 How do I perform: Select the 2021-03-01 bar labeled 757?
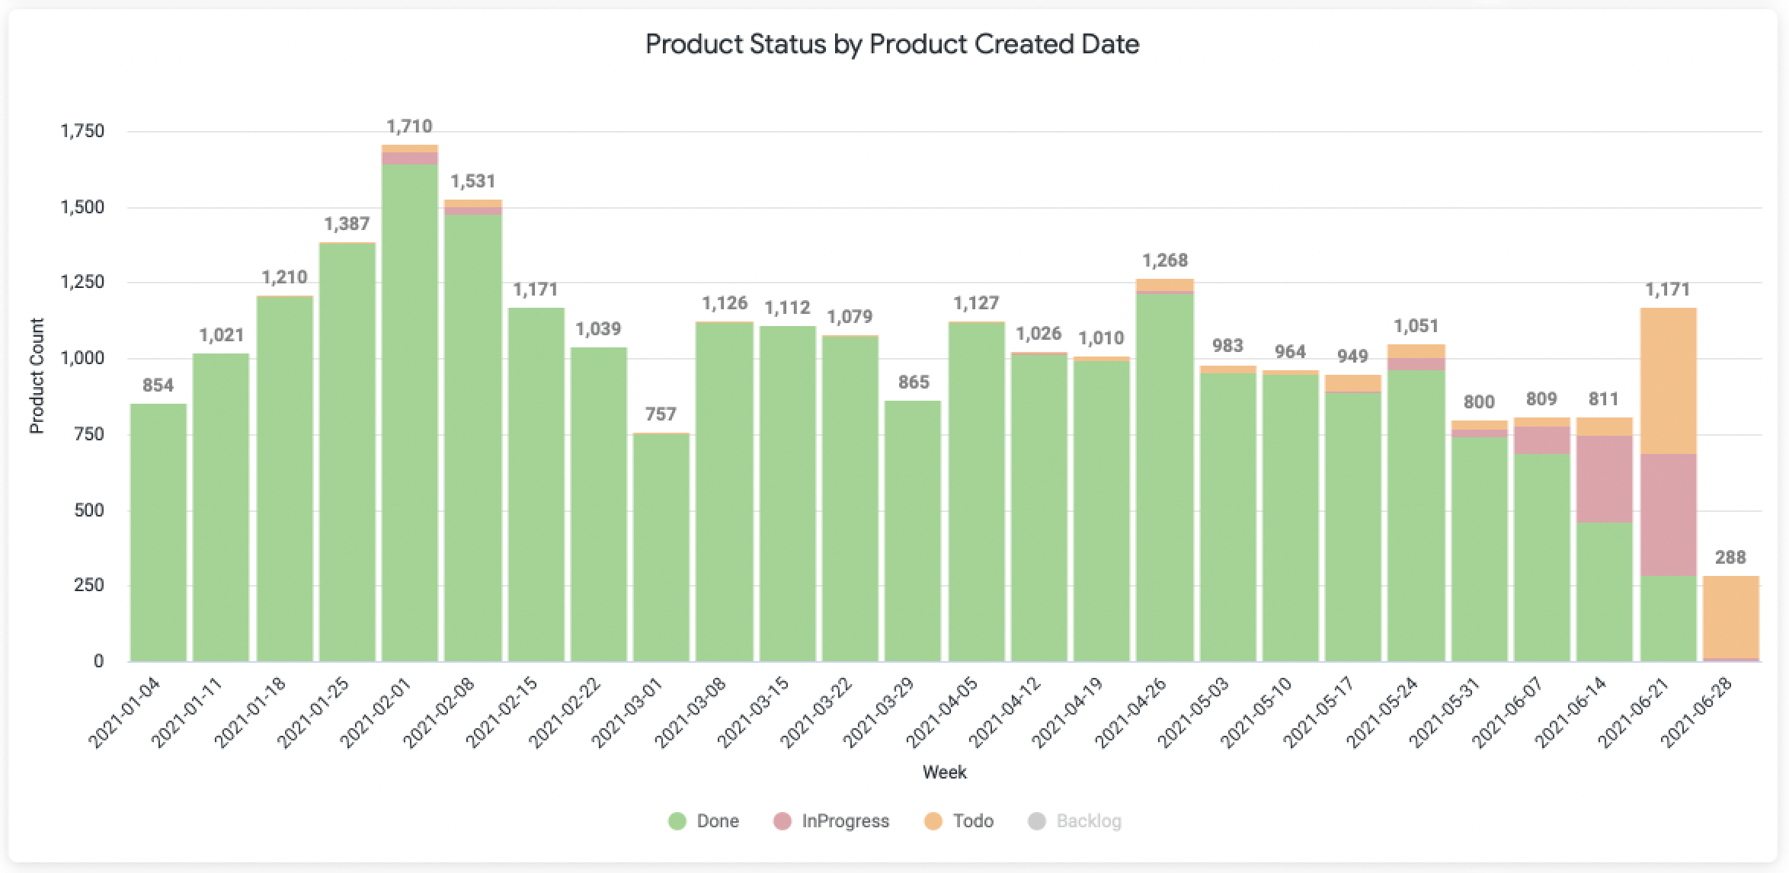661,547
